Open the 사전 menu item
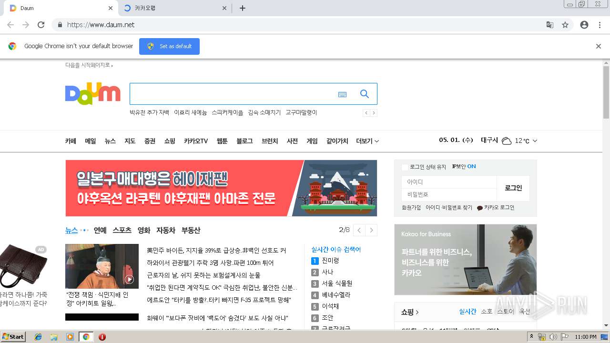This screenshot has width=610, height=343. 292,141
